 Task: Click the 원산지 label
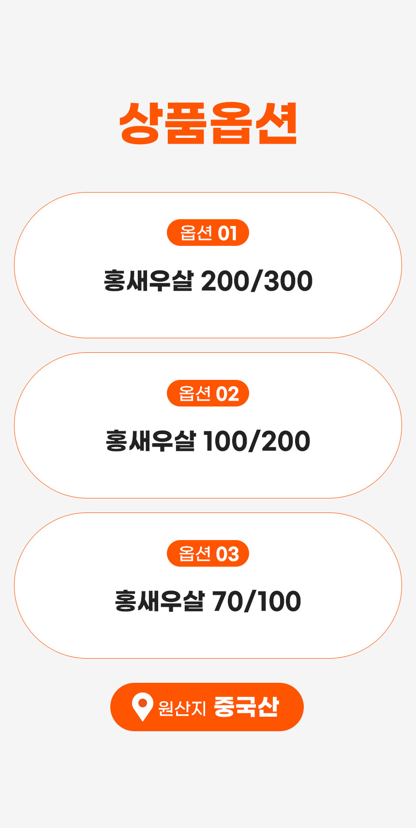(x=182, y=708)
